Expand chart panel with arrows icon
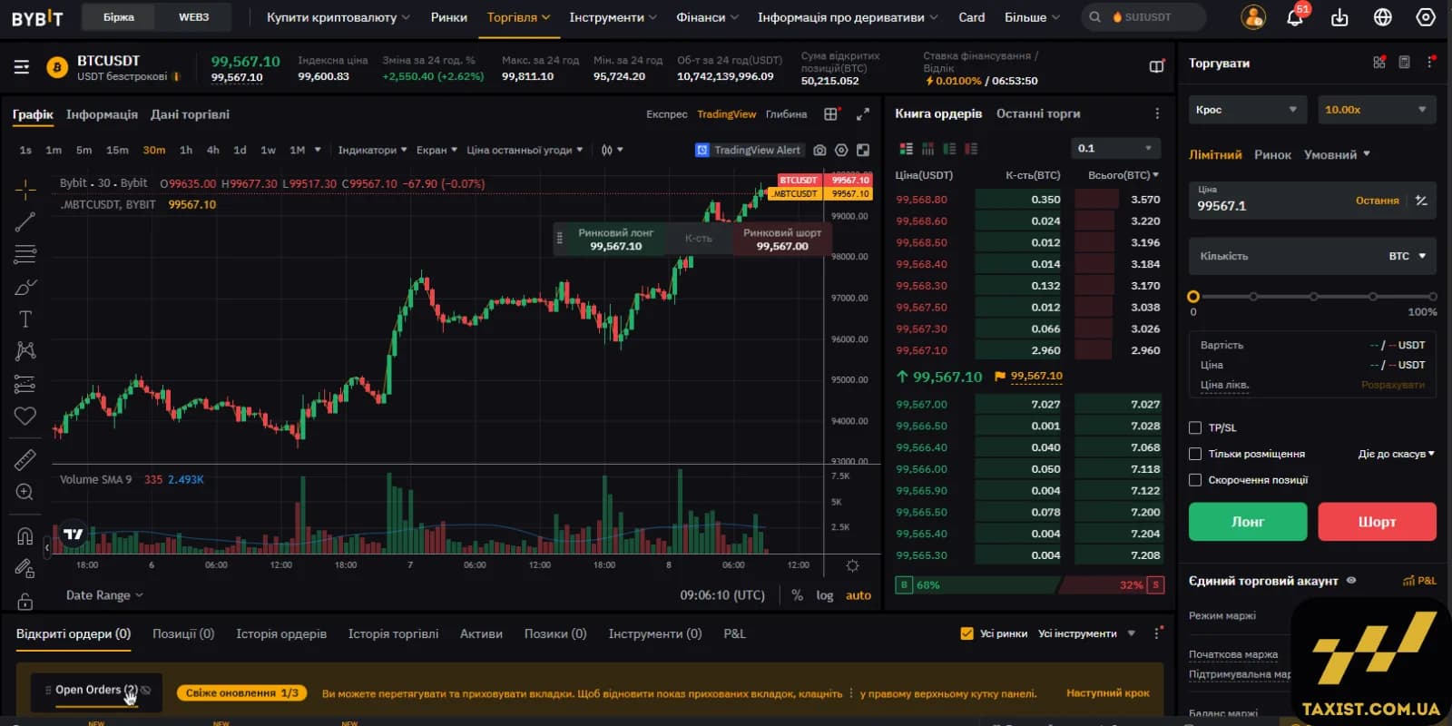 point(863,114)
